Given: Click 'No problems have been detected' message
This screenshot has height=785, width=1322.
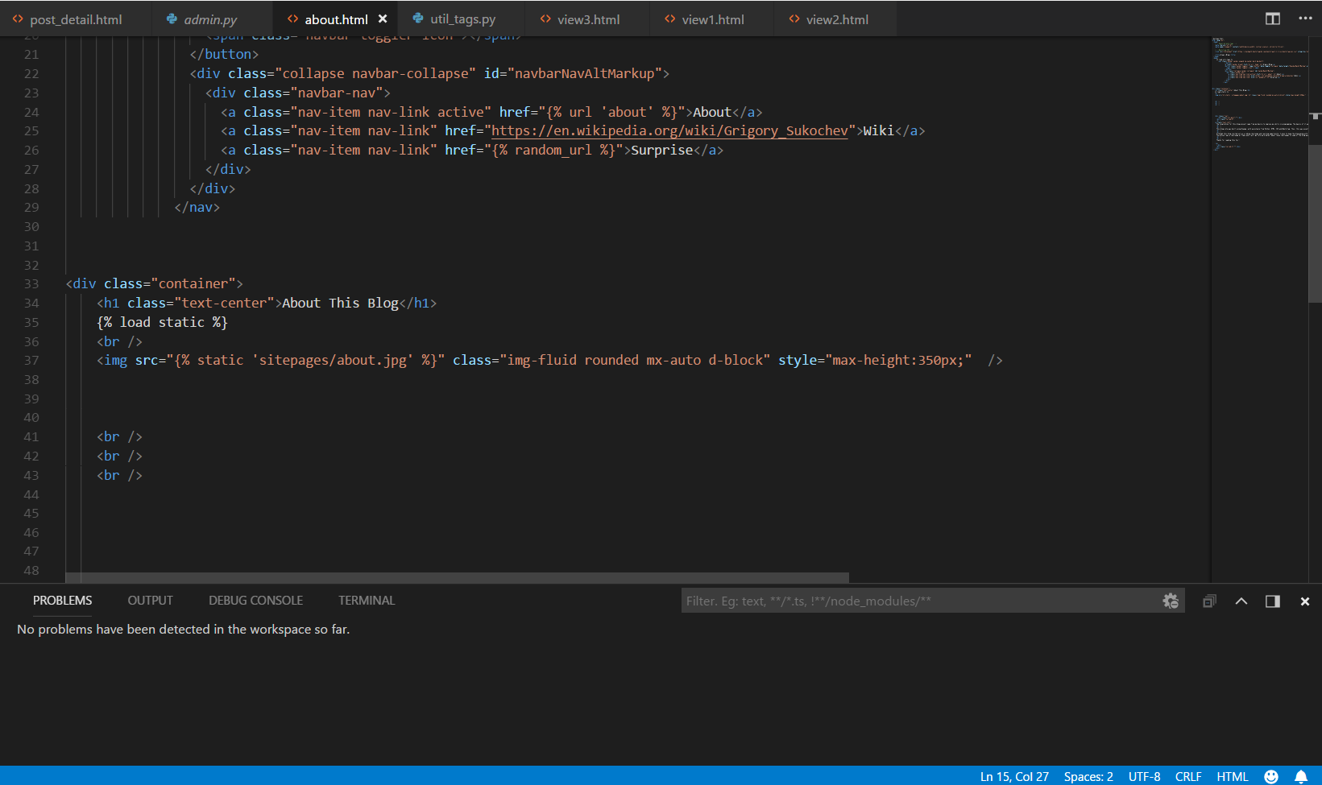Looking at the screenshot, I should pyautogui.click(x=183, y=629).
